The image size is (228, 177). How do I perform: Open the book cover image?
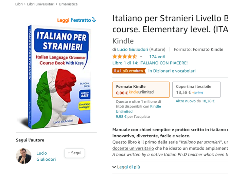[57, 77]
